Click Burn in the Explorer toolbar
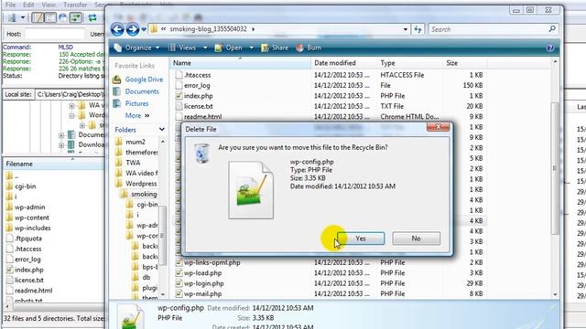Viewport: 586px width, 329px height. click(309, 48)
